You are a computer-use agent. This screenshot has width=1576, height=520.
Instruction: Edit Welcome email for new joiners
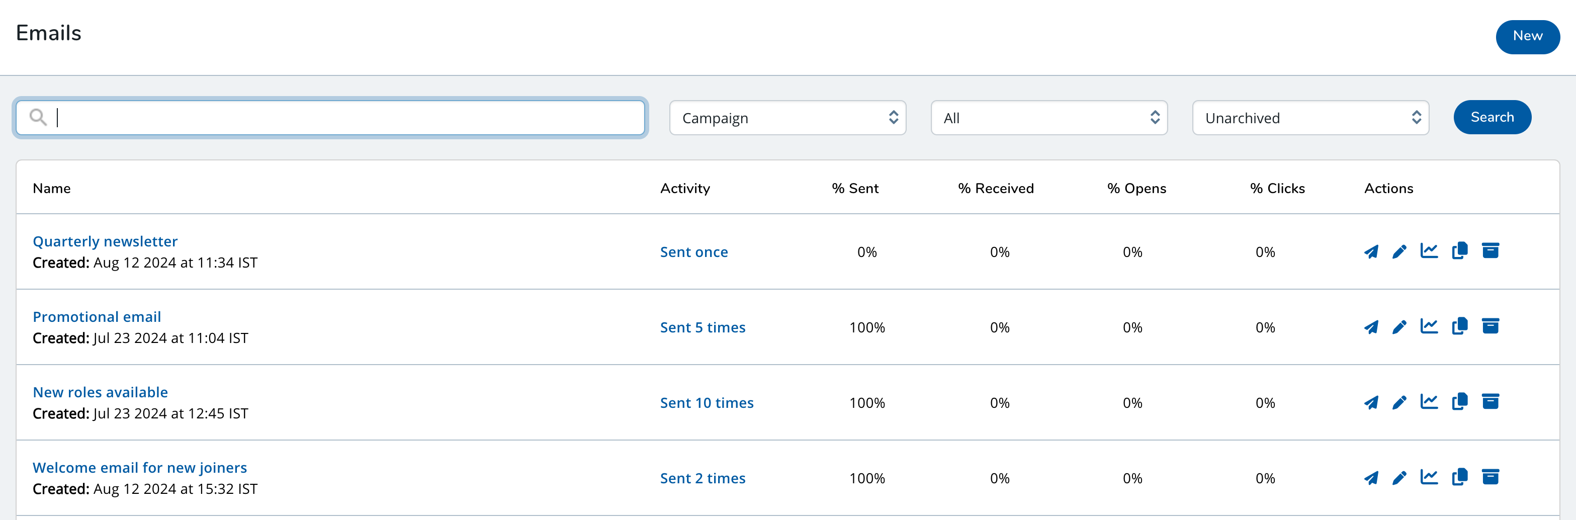[1399, 478]
